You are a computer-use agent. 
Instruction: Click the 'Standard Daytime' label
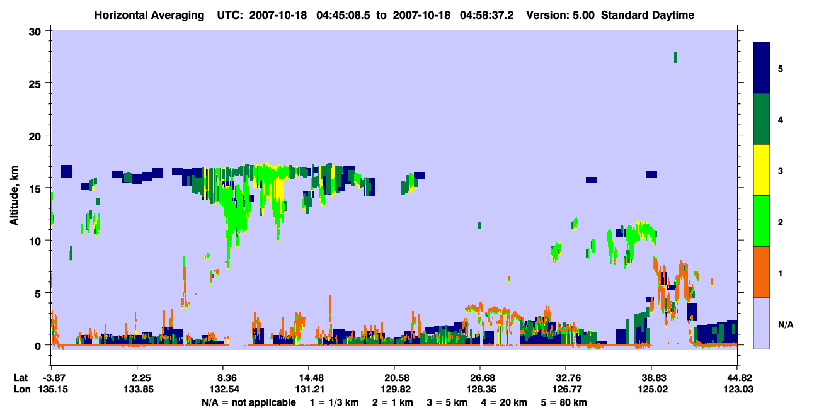648,15
